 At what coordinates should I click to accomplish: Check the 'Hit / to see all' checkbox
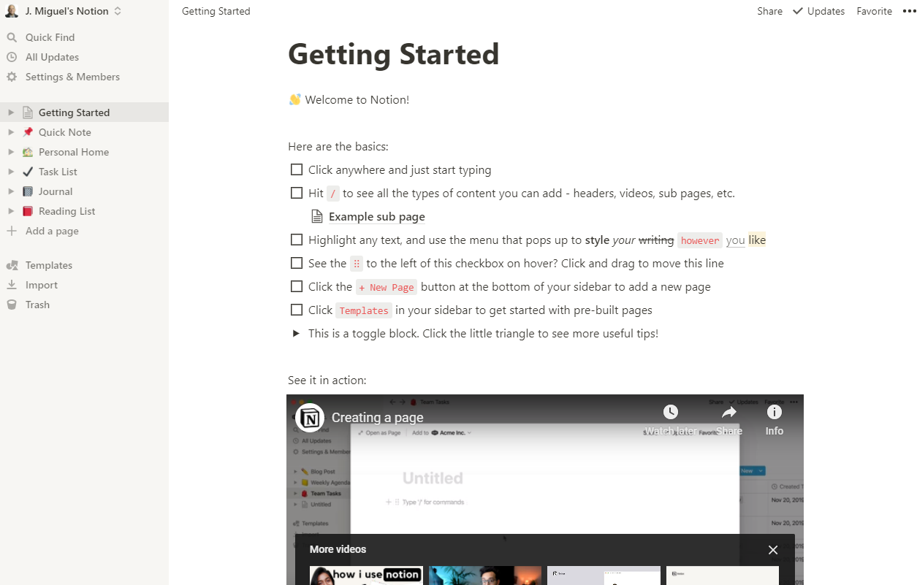click(297, 194)
